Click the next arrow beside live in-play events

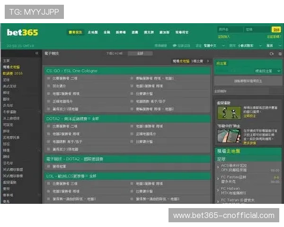(207, 61)
